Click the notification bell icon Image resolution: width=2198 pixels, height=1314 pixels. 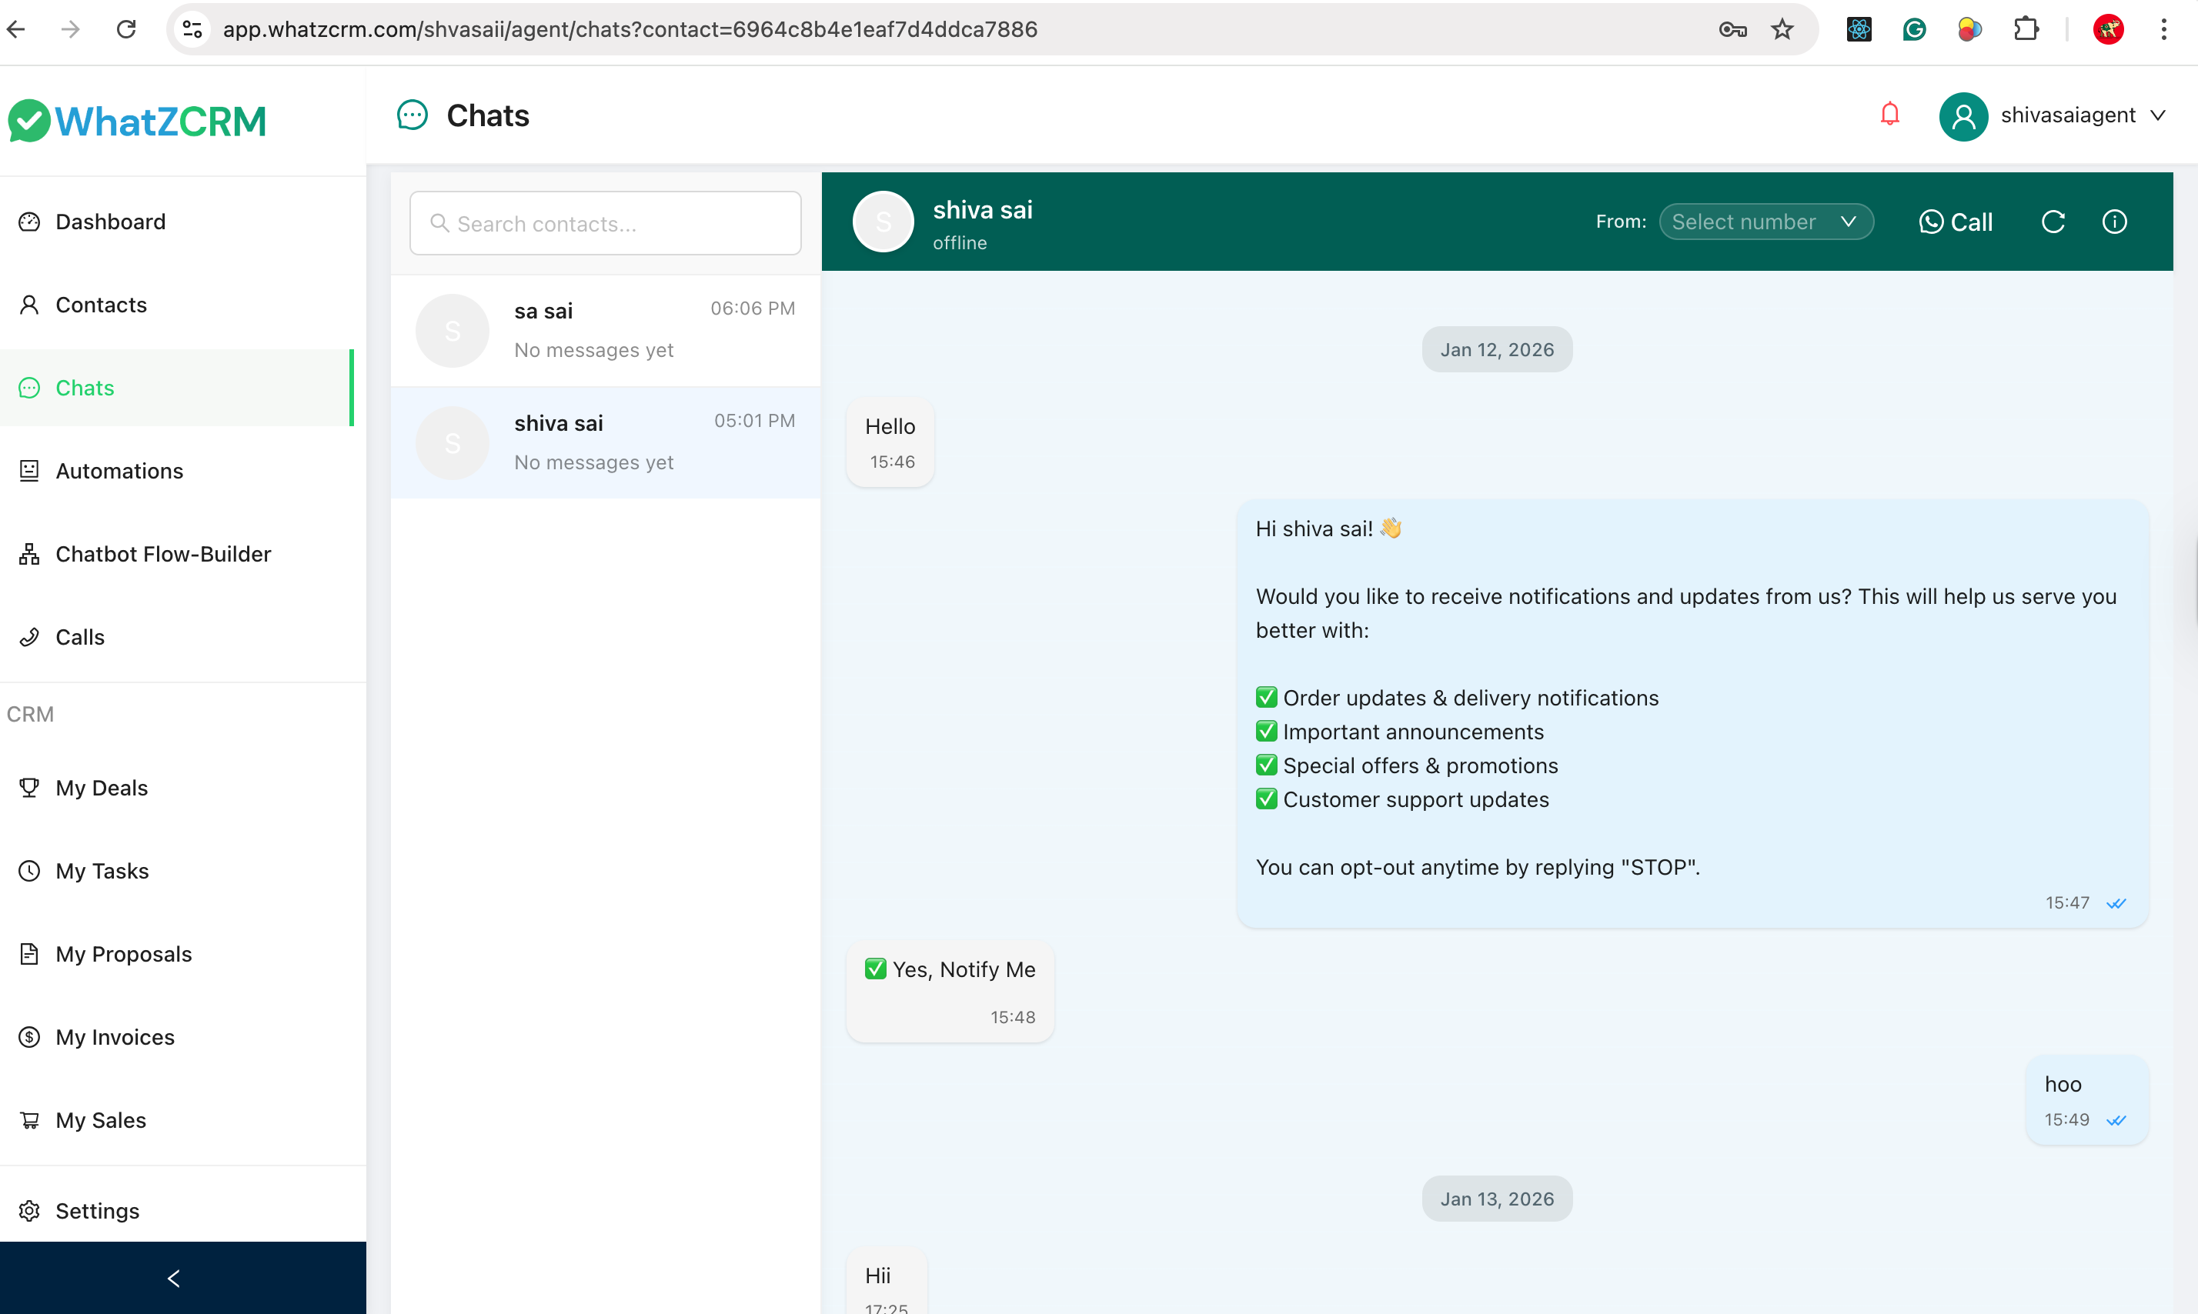point(1890,114)
